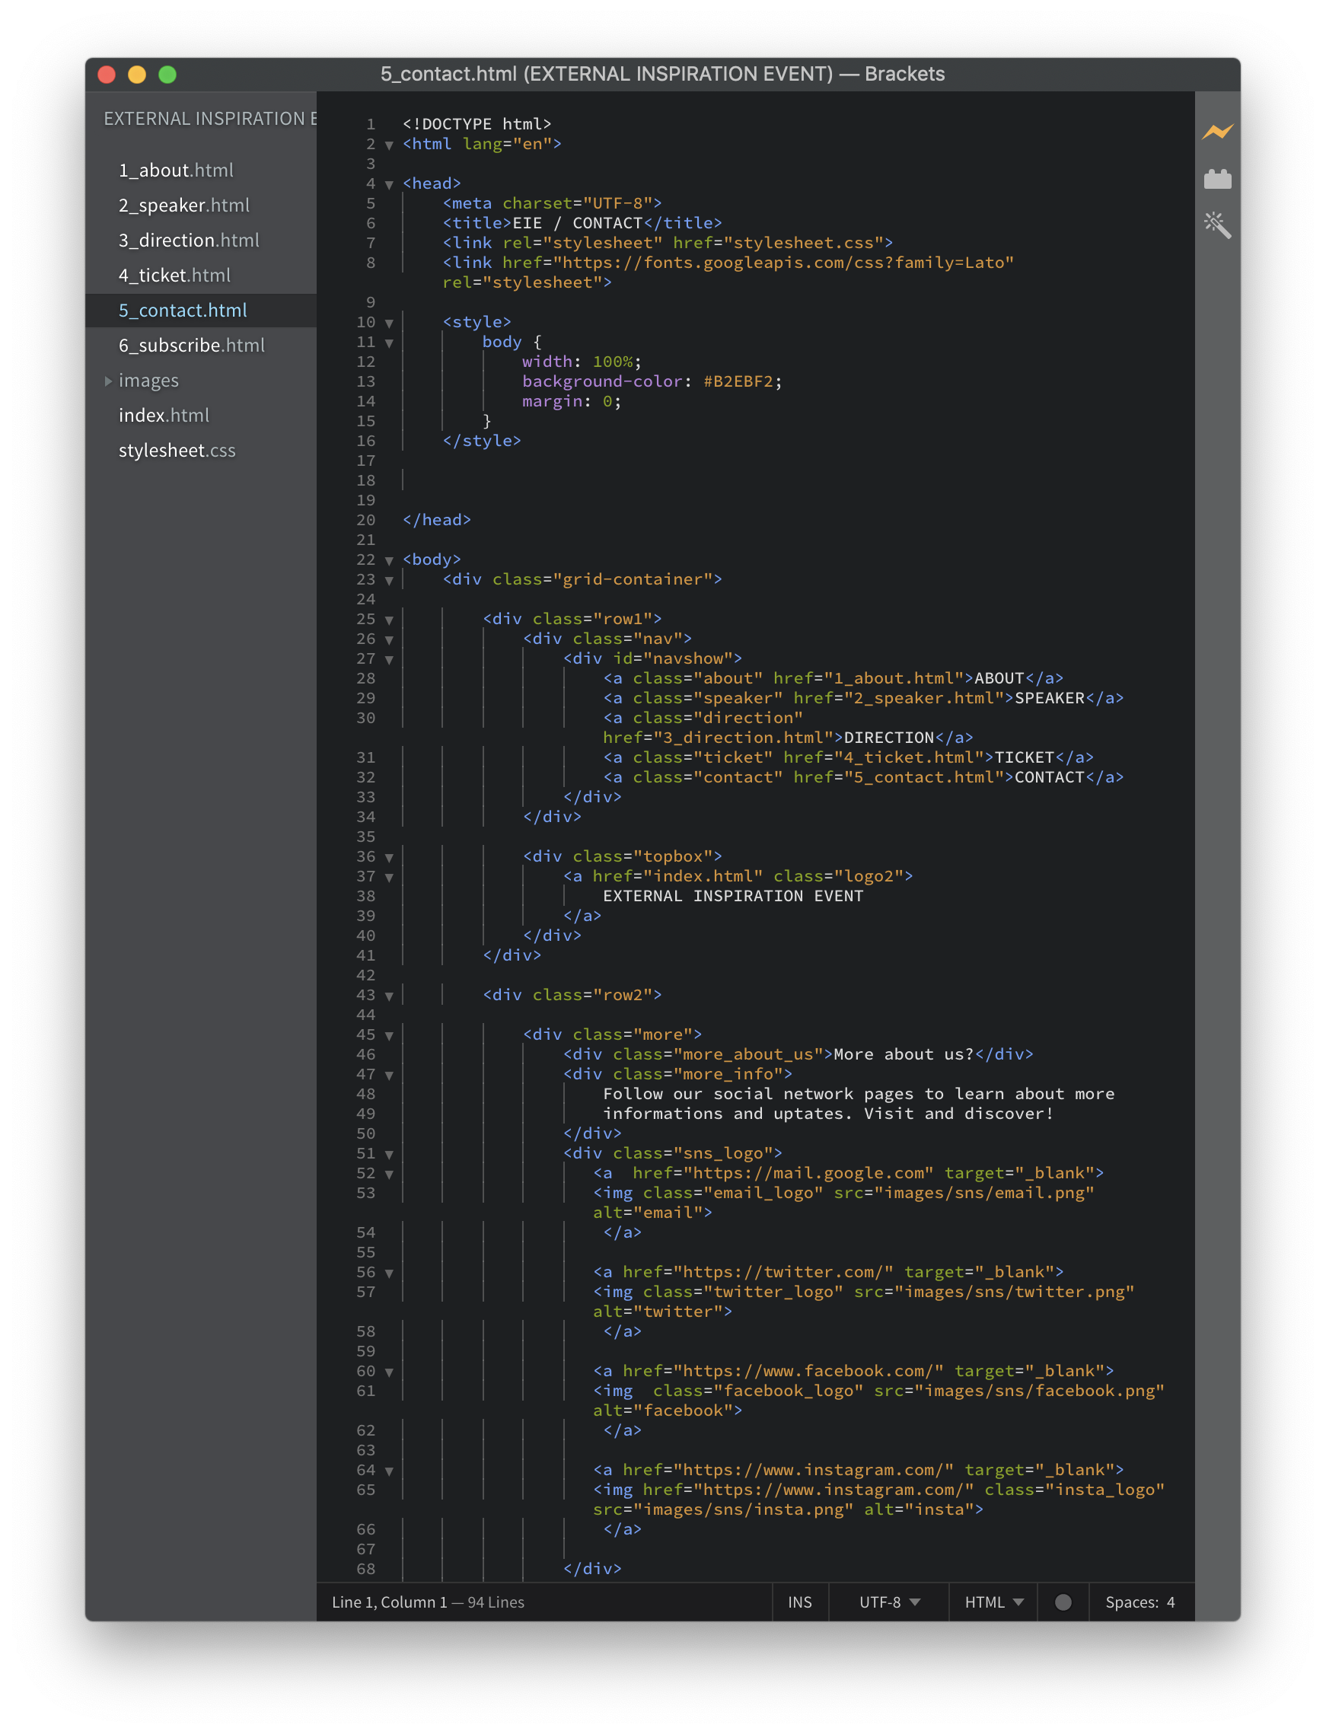Viewport: 1326px width, 1734px height.
Task: Click line number 18 in the gutter
Action: (x=365, y=480)
